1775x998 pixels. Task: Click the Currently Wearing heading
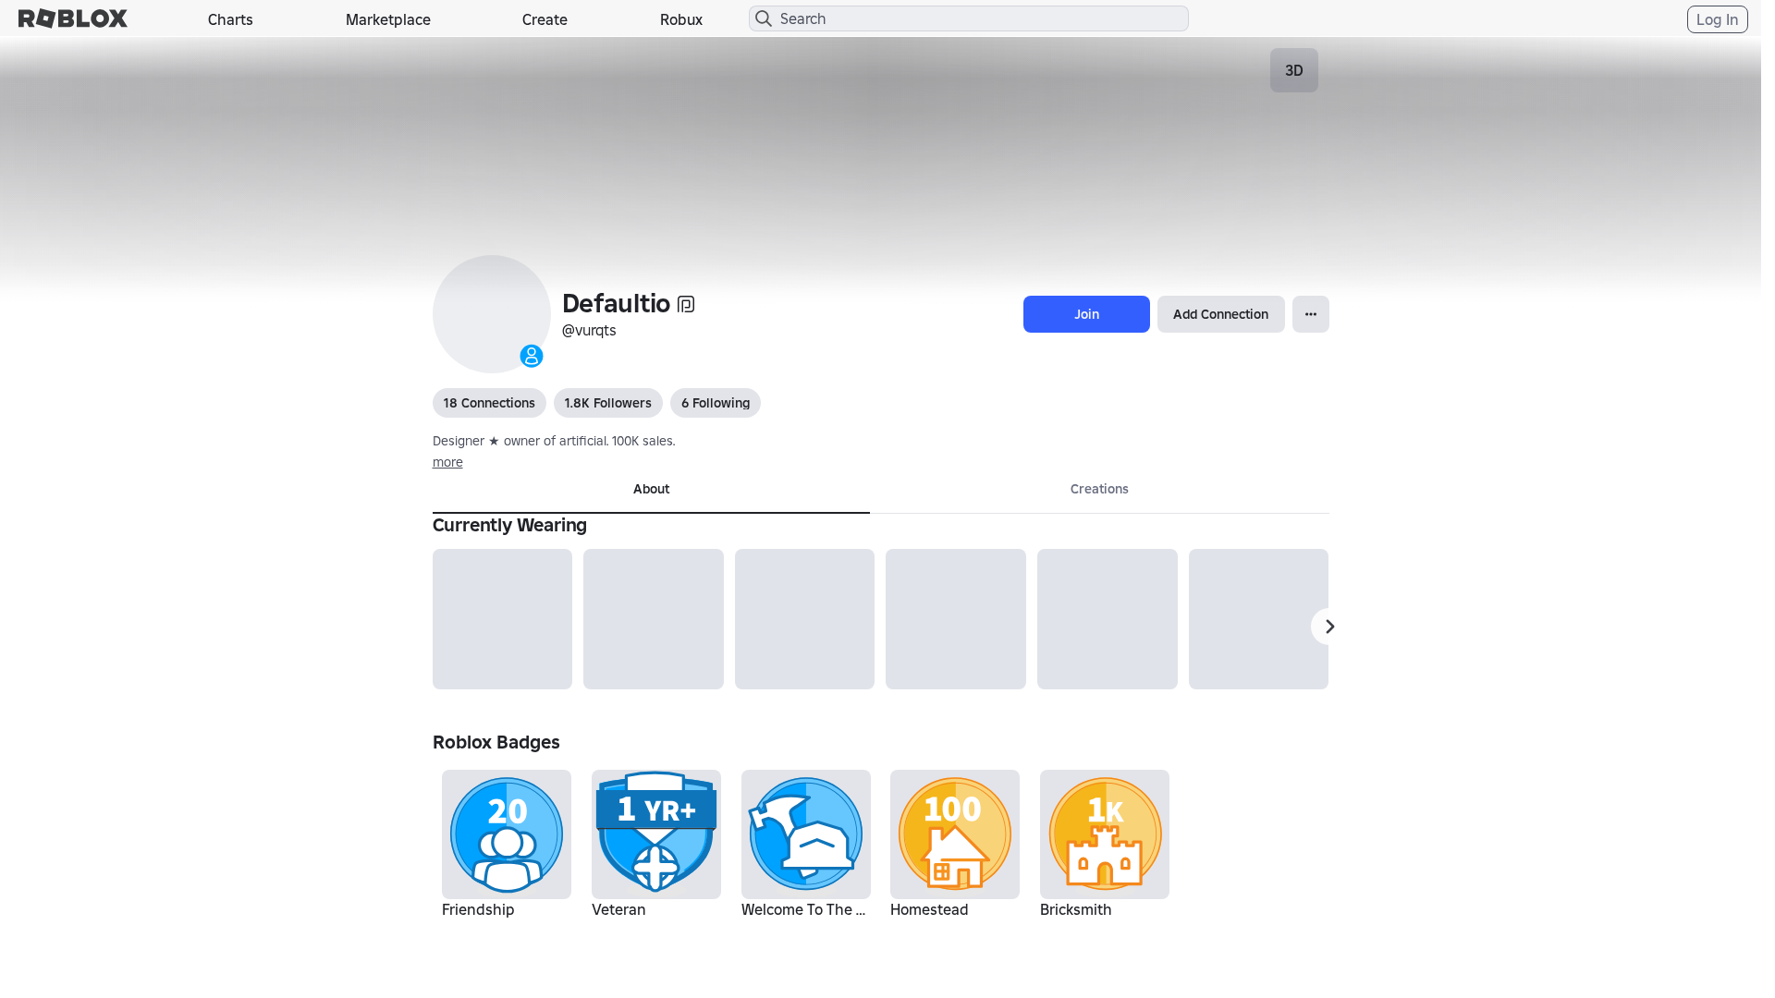coord(509,525)
